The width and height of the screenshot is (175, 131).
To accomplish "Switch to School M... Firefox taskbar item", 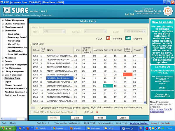I will (x=76, y=128).
